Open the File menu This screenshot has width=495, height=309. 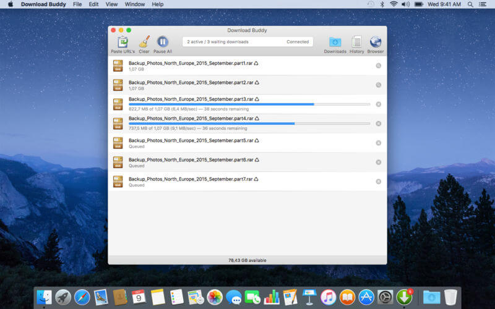coord(77,4)
